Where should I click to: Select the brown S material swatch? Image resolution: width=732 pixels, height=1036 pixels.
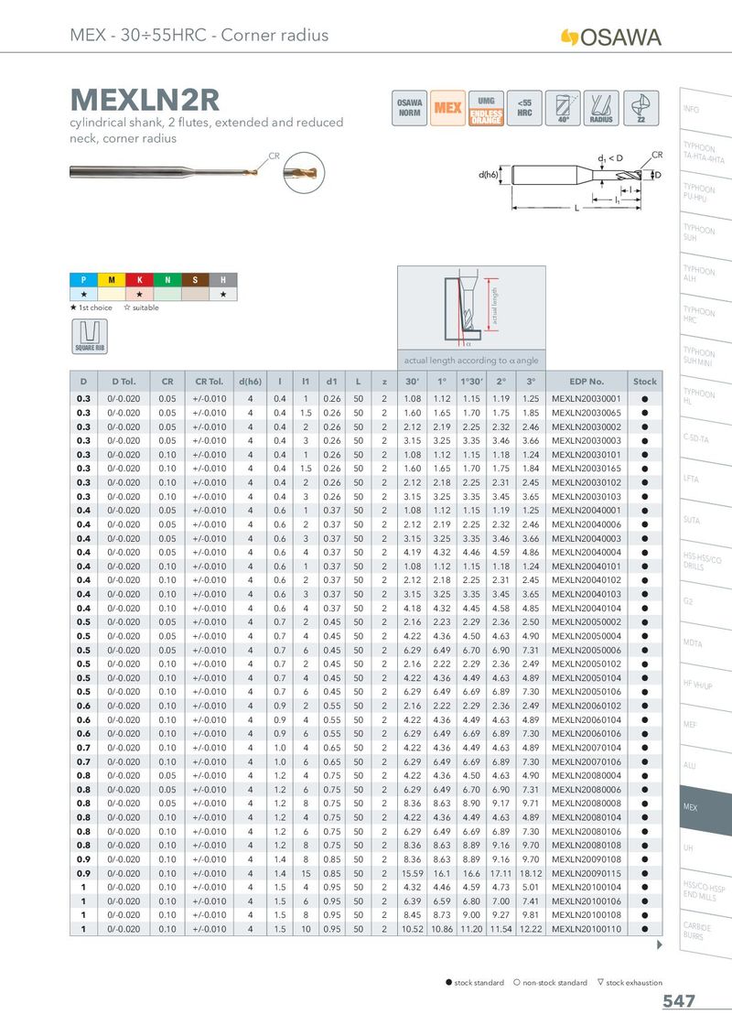click(x=196, y=279)
